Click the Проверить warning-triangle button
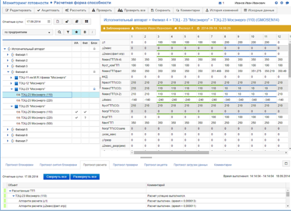Image resolution: width=291 pixels, height=211 pixels. [x=102, y=10]
